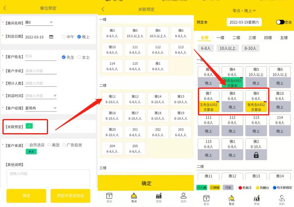Open the 雅10 card on right screen
The height and width of the screenshot is (207, 294).
point(280,101)
